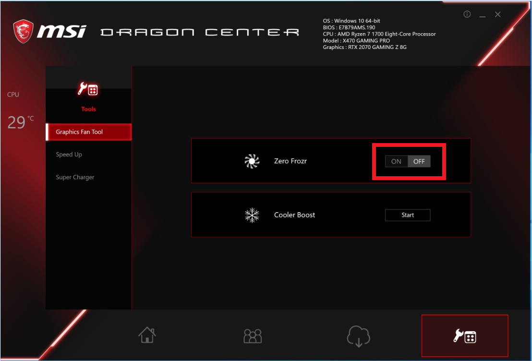The width and height of the screenshot is (532, 361).
Task: Close the Dragon Center window
Action: point(497,14)
